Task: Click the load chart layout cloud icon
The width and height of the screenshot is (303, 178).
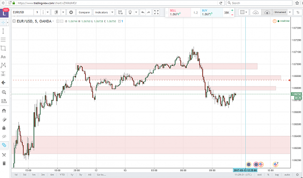Action: coord(255,13)
